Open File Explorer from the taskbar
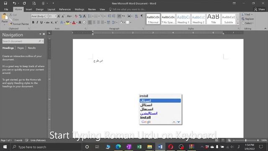Screen dimensions: 268x151 pos(150,147)
